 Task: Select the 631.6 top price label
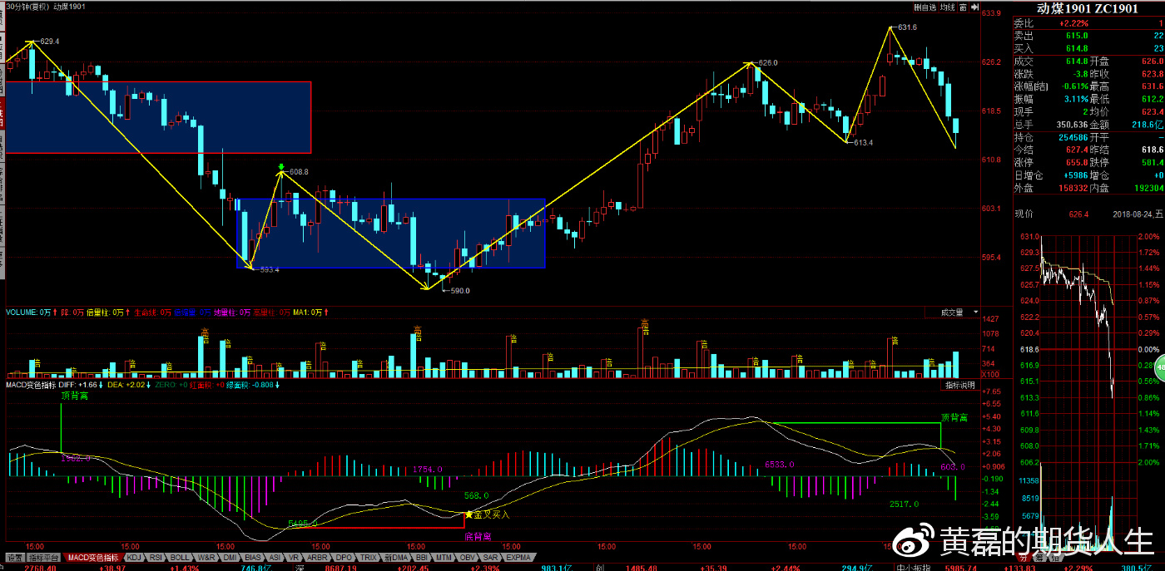[x=906, y=27]
